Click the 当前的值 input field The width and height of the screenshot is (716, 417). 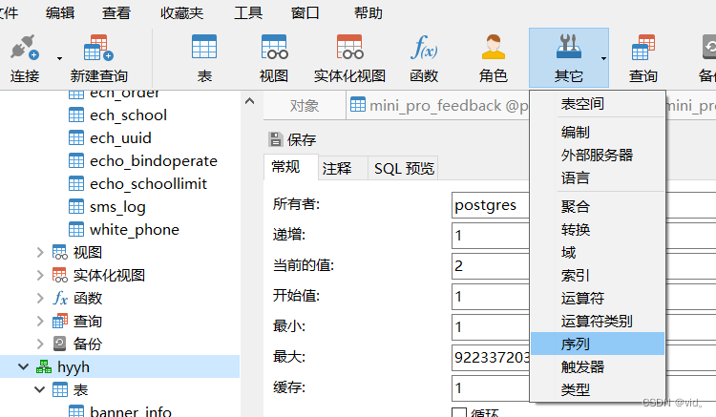(x=491, y=266)
